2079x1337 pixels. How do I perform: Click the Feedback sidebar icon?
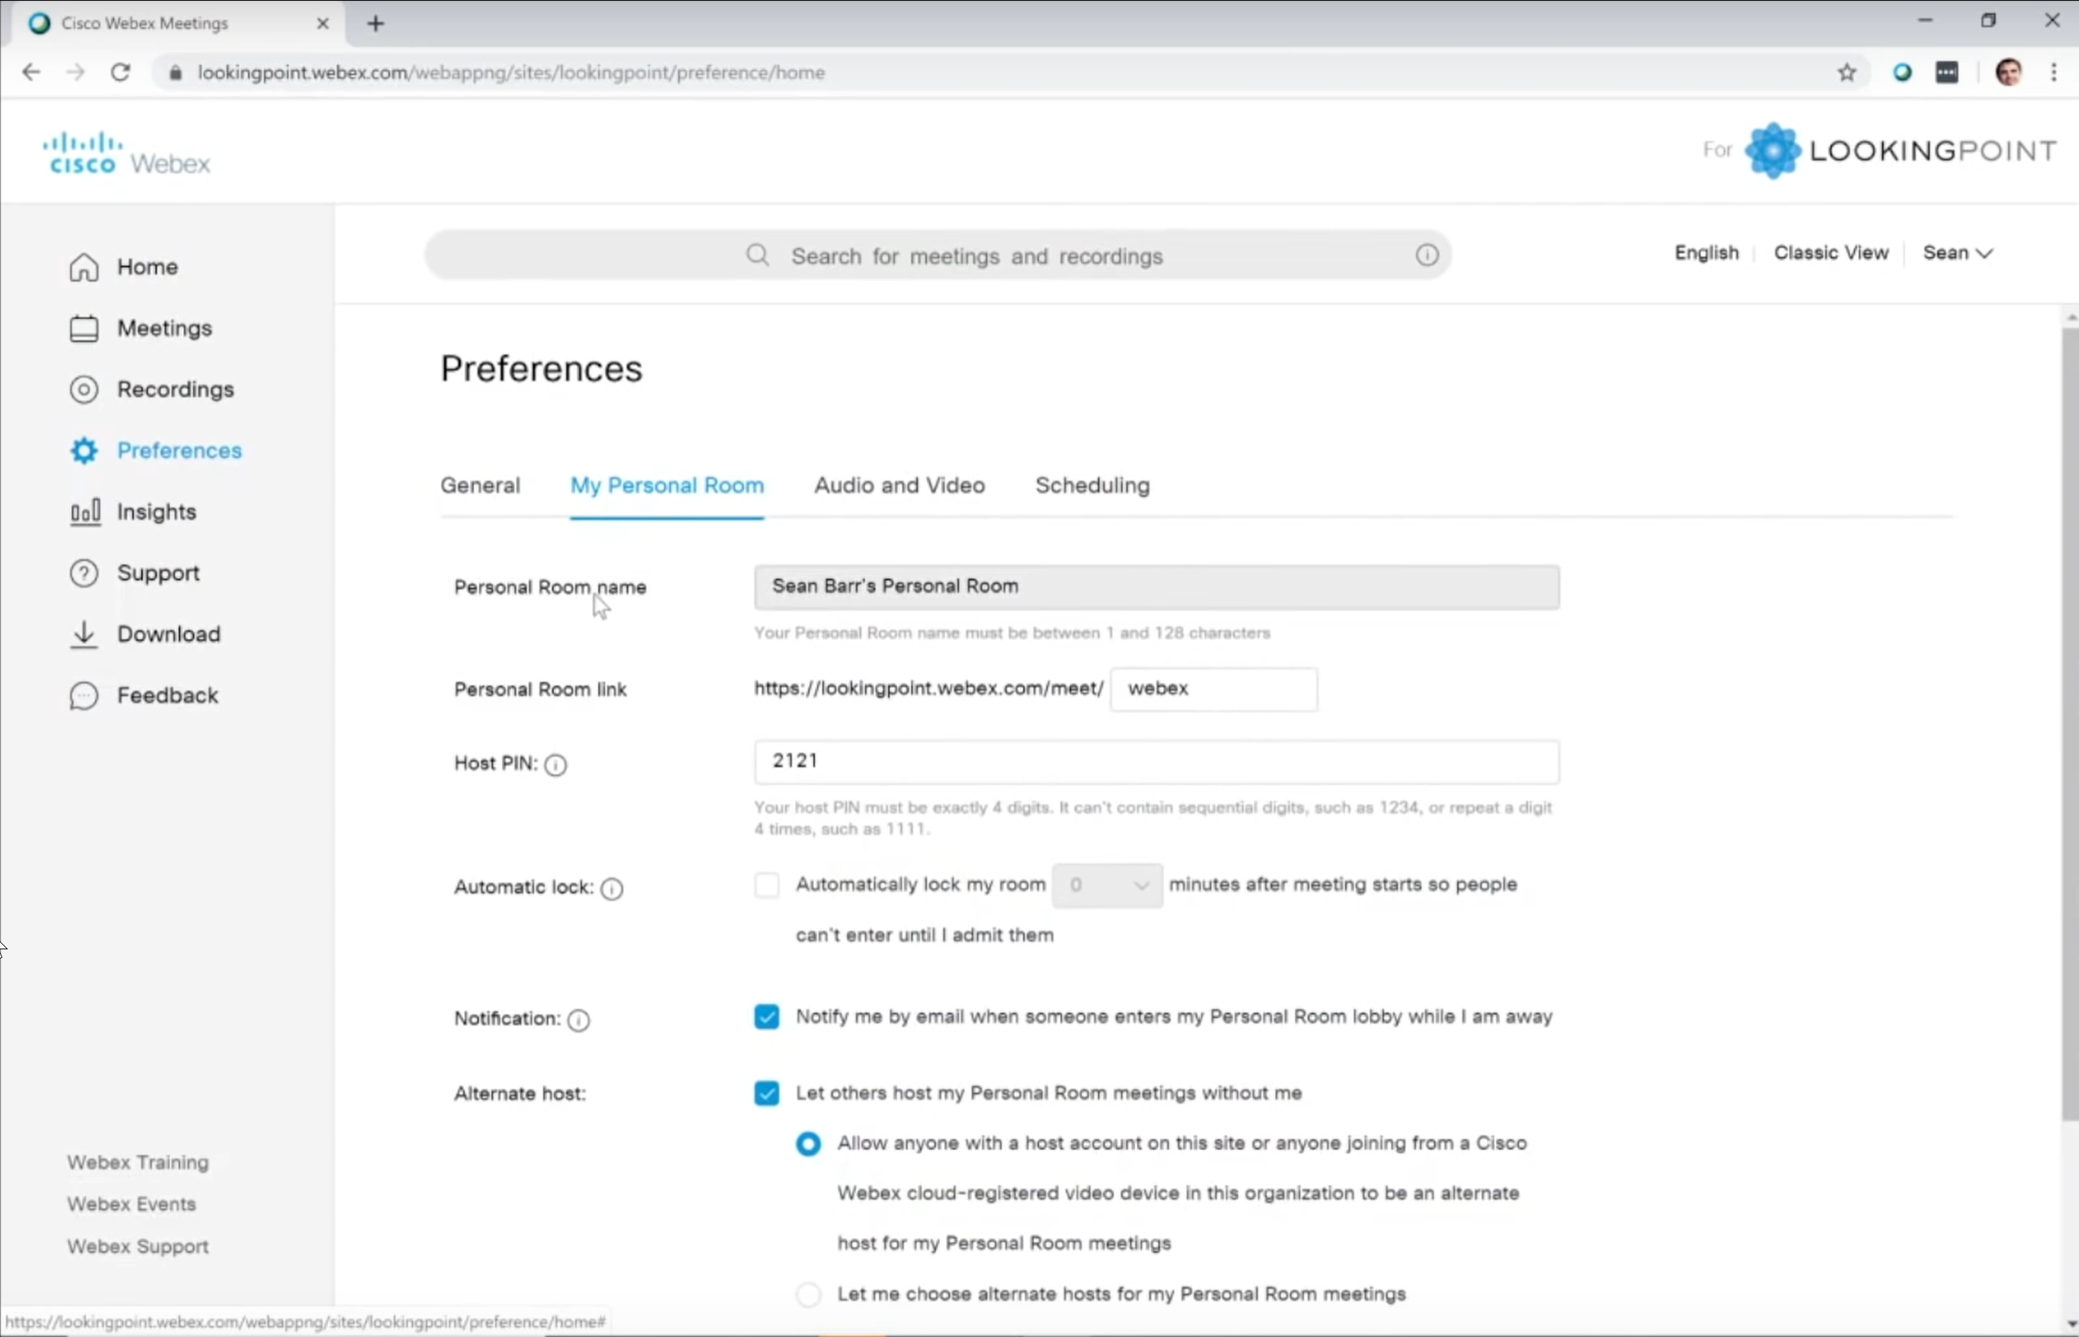coord(82,694)
